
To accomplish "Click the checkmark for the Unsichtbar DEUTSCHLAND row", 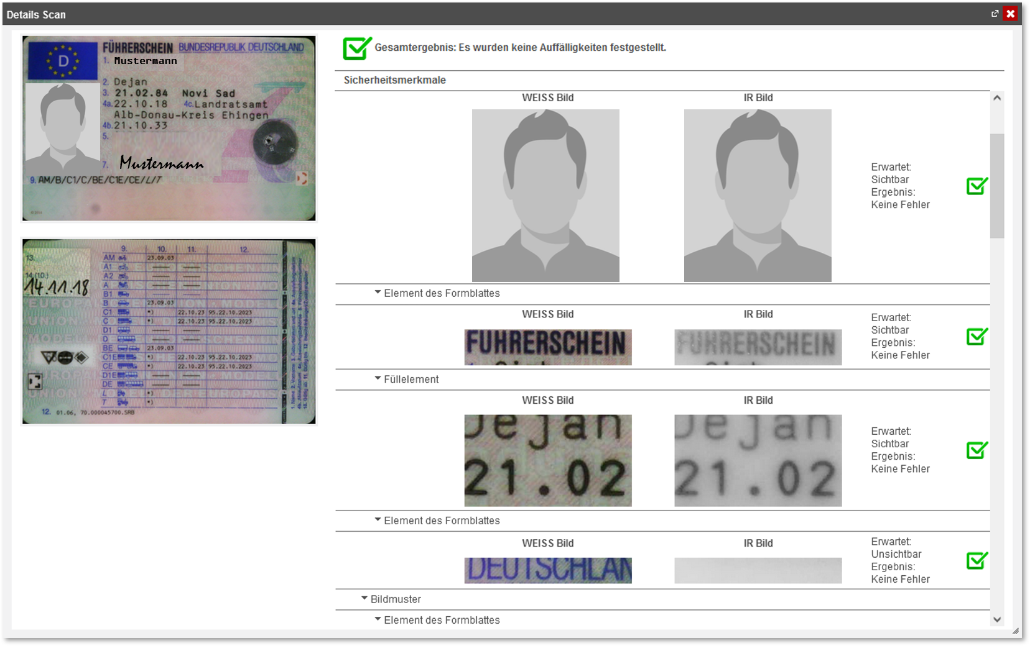I will point(977,560).
